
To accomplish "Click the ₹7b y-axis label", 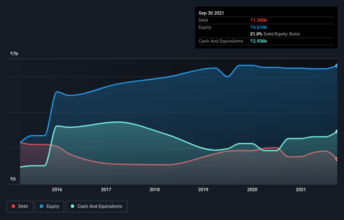I will [14, 54].
